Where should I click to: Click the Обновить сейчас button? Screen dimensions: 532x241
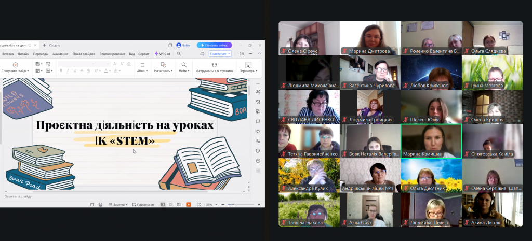(x=214, y=45)
